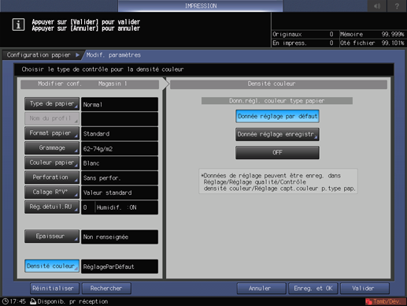This screenshot has width=407, height=306.
Task: Click the Annuler button
Action: click(261, 289)
